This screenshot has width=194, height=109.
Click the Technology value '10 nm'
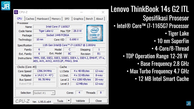(40, 40)
